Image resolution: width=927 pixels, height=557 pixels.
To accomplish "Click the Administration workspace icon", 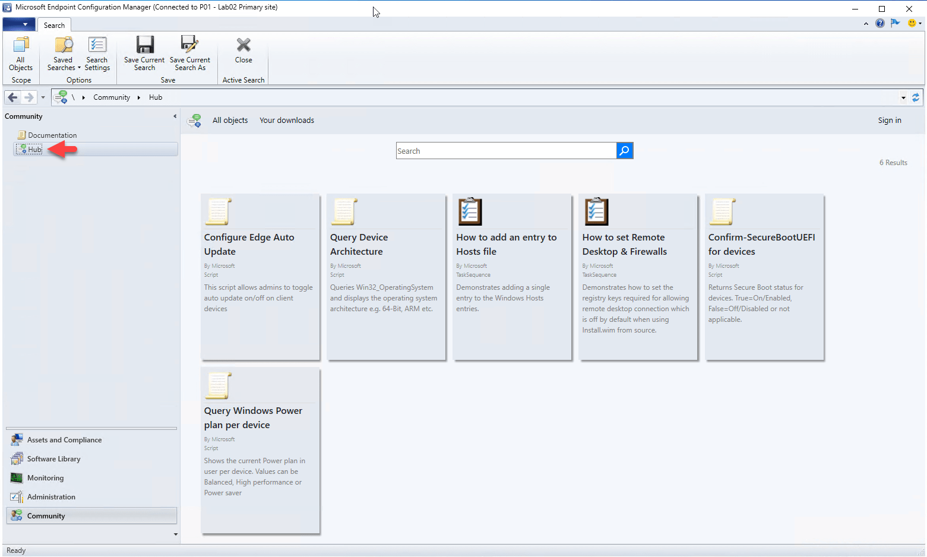I will coord(17,497).
